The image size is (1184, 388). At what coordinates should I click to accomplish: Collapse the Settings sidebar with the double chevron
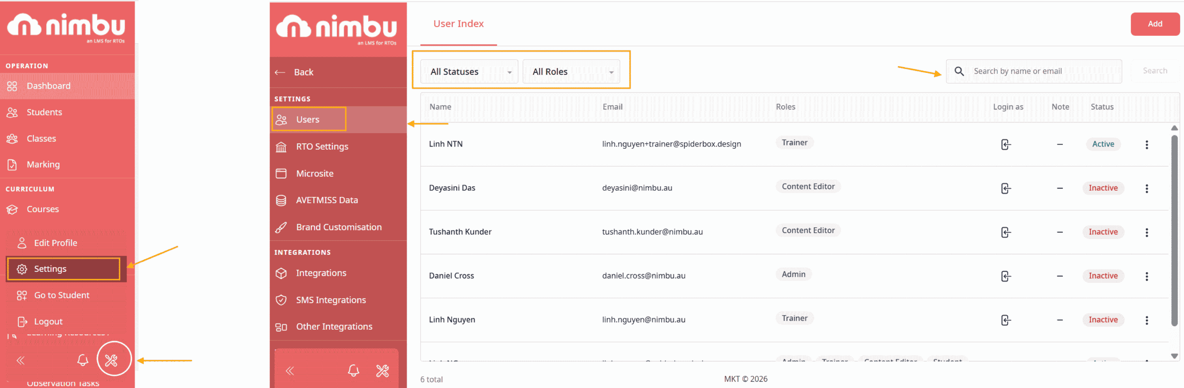click(290, 371)
